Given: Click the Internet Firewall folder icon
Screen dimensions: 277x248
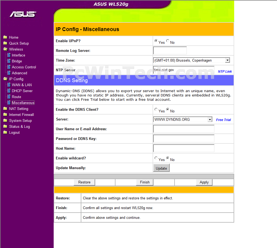Looking at the screenshot, I should coord(5,115).
